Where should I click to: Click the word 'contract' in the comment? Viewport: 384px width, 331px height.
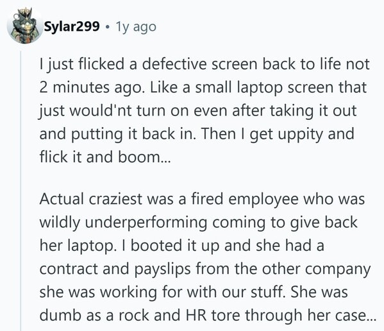click(69, 269)
